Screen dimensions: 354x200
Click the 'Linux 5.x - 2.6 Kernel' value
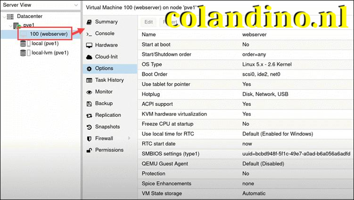[267, 64]
